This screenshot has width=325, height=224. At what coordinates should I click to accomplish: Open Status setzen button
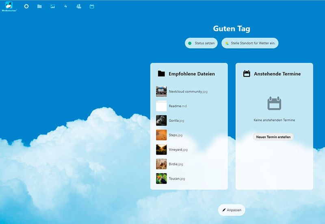[201, 43]
